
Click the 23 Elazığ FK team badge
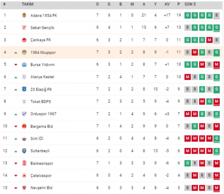click(x=24, y=89)
